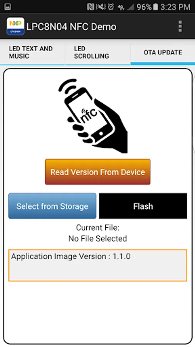Click Select from Storage button
Viewport: 195px width, 347px height.
[52, 206]
